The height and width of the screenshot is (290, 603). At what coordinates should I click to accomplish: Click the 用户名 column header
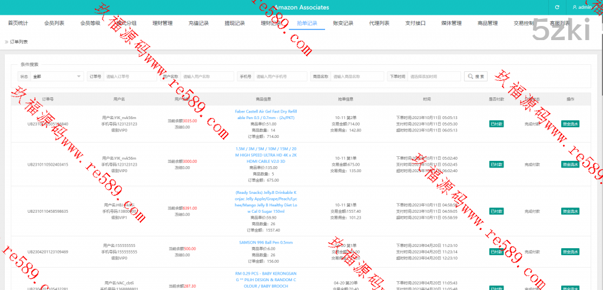click(119, 99)
